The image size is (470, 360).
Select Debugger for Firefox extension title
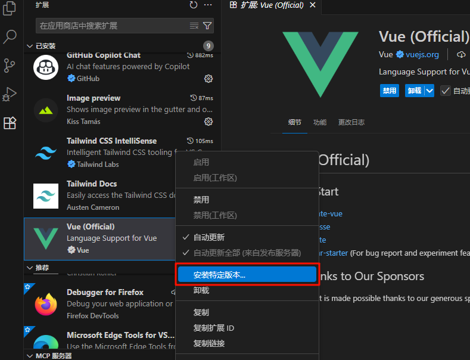coord(105,292)
